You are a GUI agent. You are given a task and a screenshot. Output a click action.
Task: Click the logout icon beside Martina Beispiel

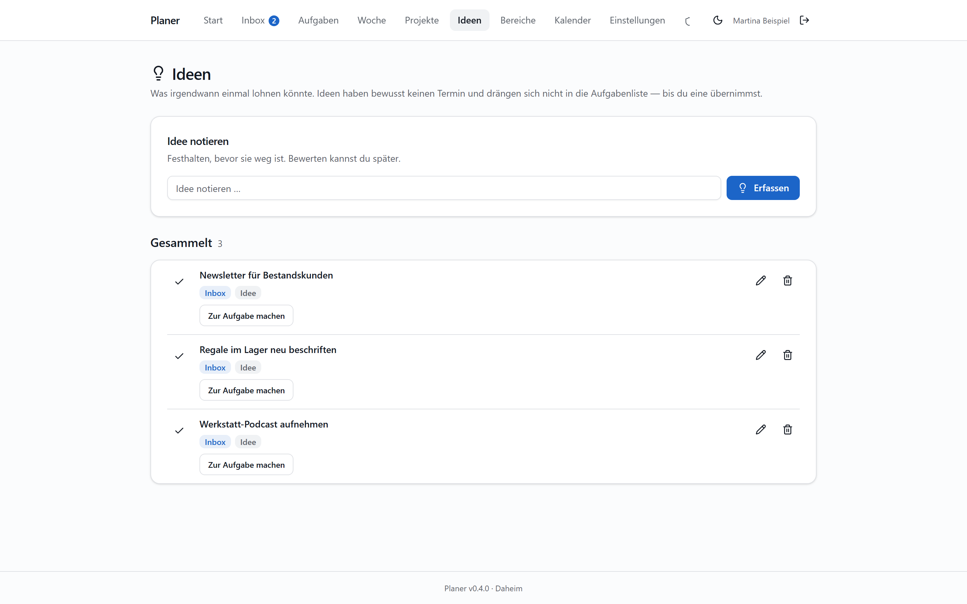click(804, 20)
